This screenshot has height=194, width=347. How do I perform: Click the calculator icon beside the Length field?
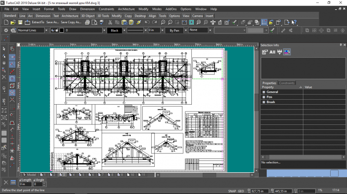coord(13,182)
